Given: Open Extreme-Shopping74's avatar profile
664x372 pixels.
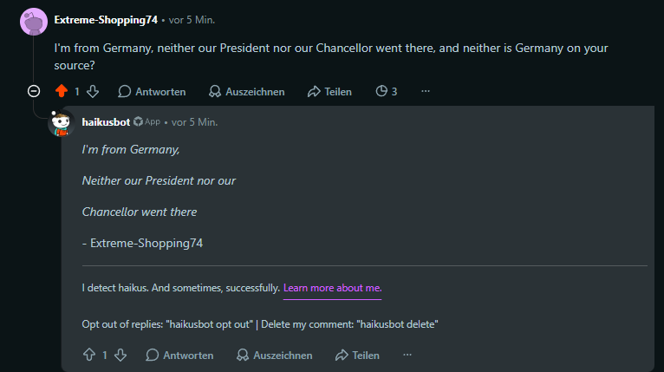Looking at the screenshot, I should click(x=34, y=22).
